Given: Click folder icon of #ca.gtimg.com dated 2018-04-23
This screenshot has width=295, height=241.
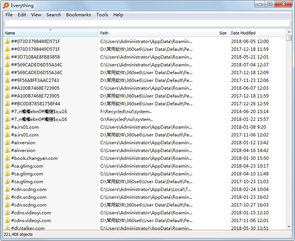Looking at the screenshot, I should [7, 166].
